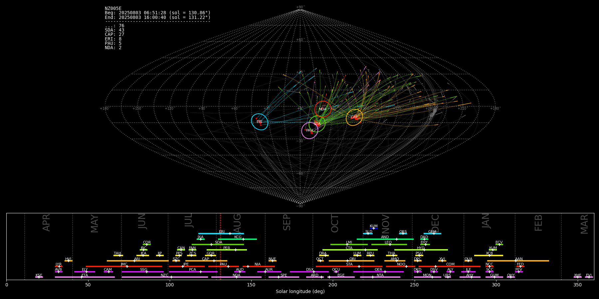
Task: Click the 'CAP: 27' count in legend
Action: (x=114, y=35)
